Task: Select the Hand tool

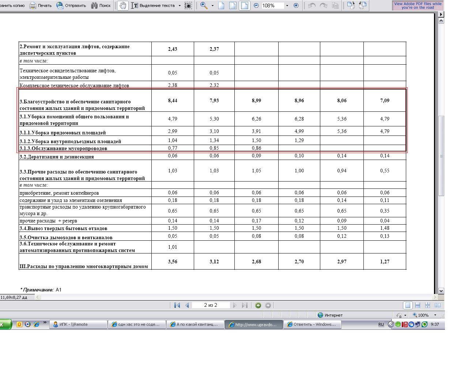Action: pos(123,5)
